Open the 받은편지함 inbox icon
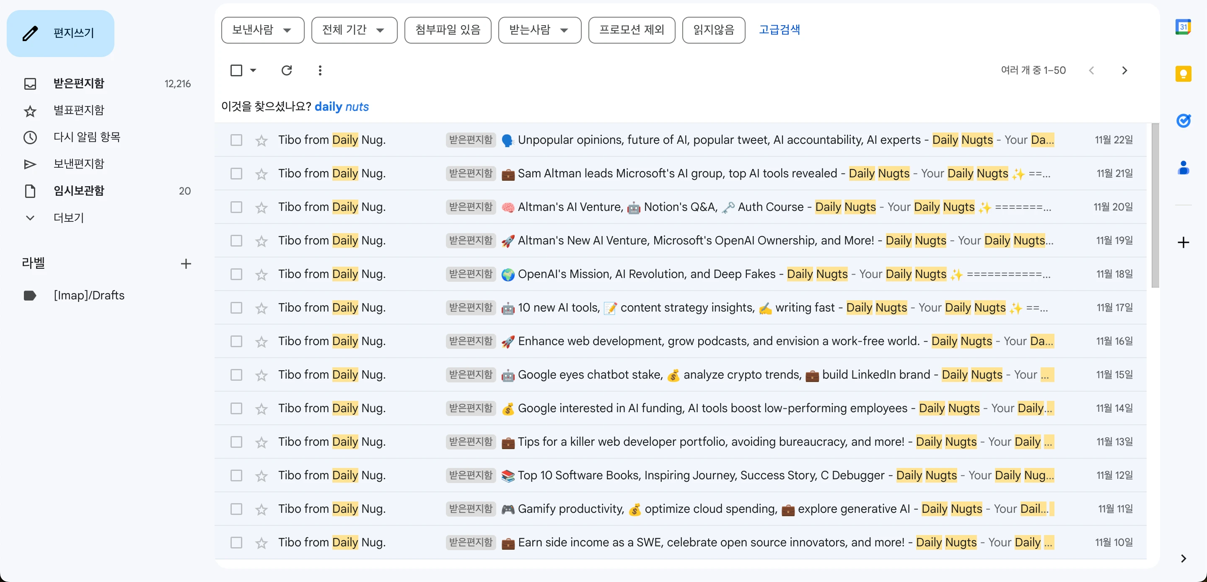Screen dimensions: 1207x582 coord(30,83)
